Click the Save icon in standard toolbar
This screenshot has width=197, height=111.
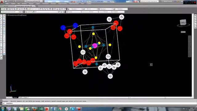(x=7, y=9)
